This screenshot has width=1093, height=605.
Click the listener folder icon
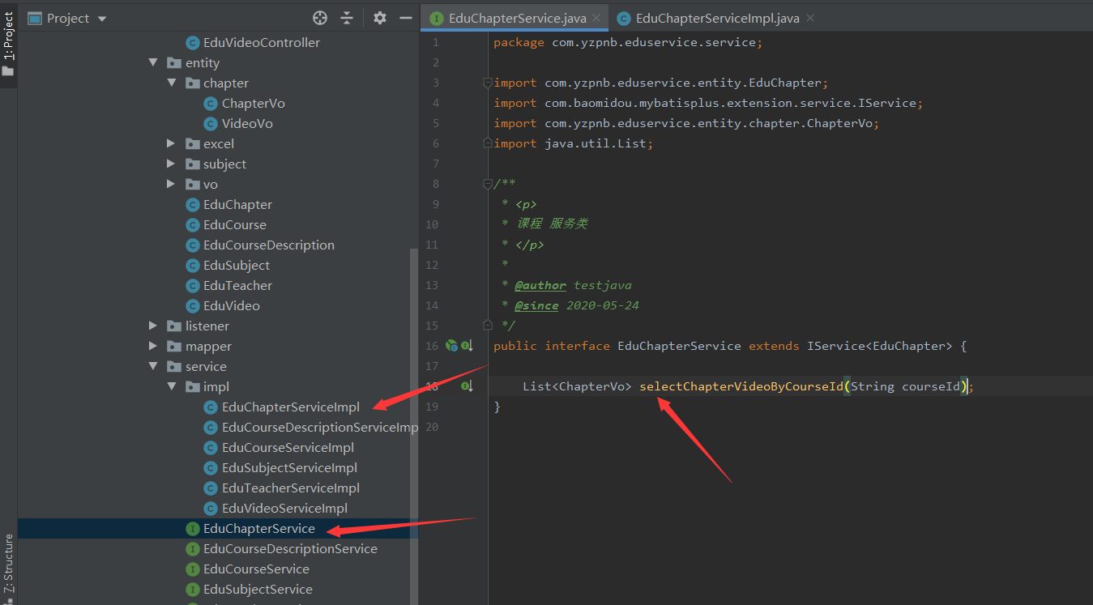pyautogui.click(x=174, y=326)
